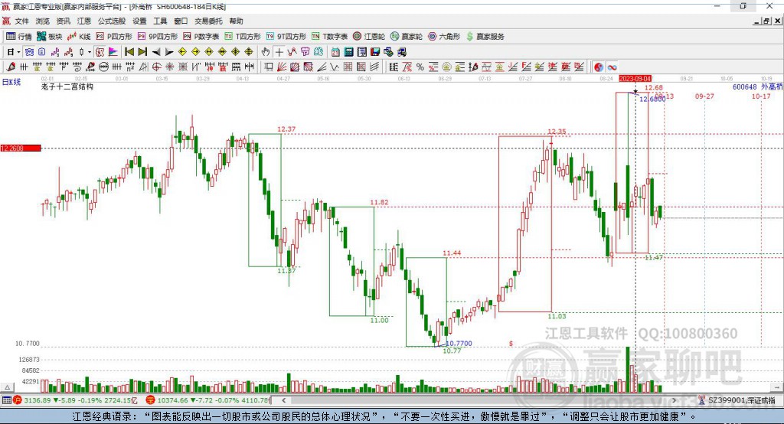The width and height of the screenshot is (784, 424).
Task: Open the 工具 menu
Action: pos(160,21)
